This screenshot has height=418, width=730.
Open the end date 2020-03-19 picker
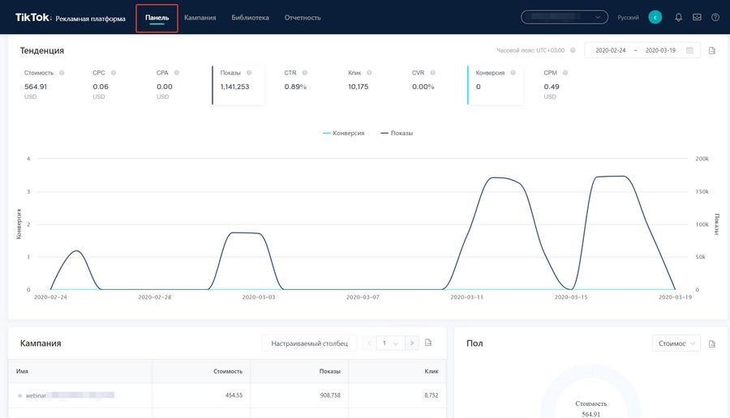[x=660, y=50]
